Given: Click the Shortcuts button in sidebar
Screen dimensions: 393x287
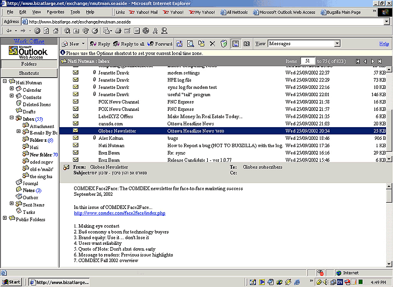Looking at the screenshot, I should 29,73.
